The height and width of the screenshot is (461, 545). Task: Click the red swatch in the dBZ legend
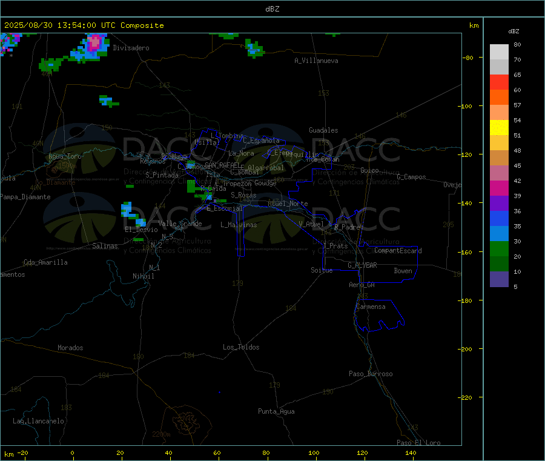499,82
